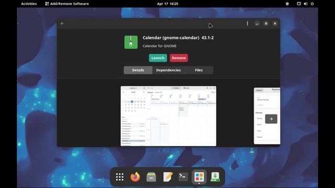Click the shield icon in the top bar
Viewport: 335px width, 188px height.
click(x=287, y=4)
